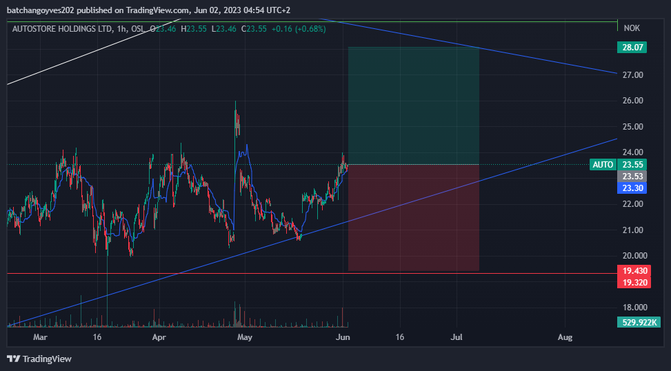Click the +0.16 (+0.68%) change value

tap(299, 29)
